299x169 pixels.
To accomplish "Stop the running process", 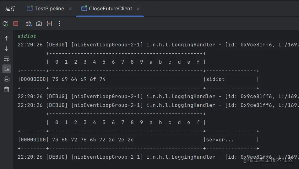I will tap(16, 24).
